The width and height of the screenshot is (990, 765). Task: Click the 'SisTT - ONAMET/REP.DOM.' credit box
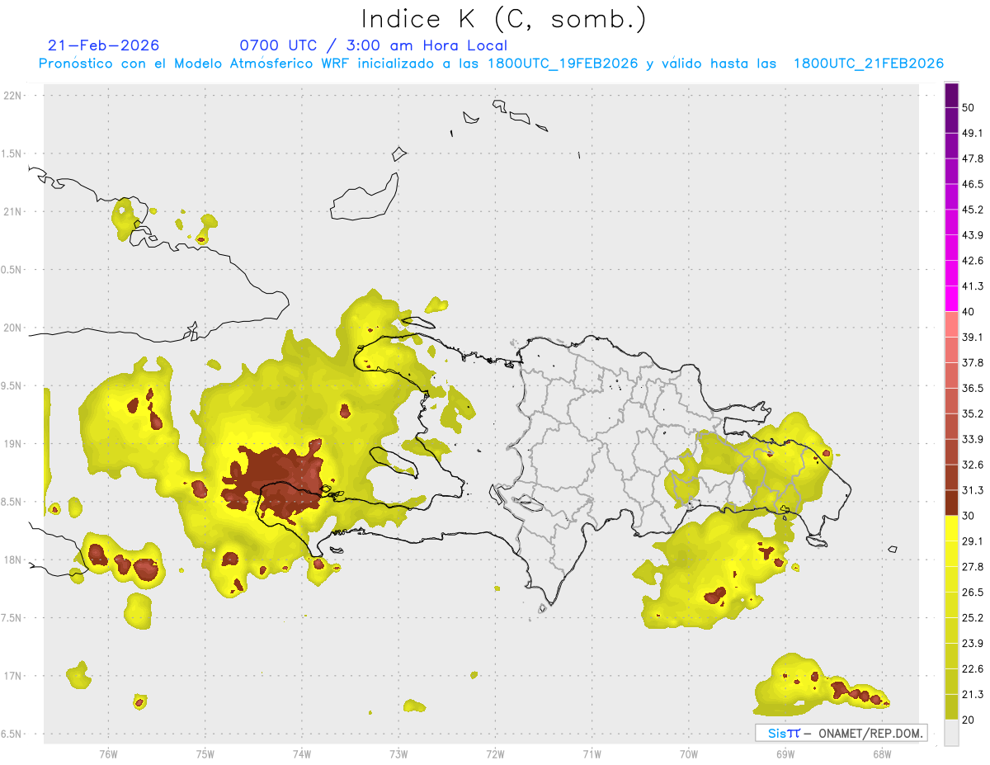841,733
